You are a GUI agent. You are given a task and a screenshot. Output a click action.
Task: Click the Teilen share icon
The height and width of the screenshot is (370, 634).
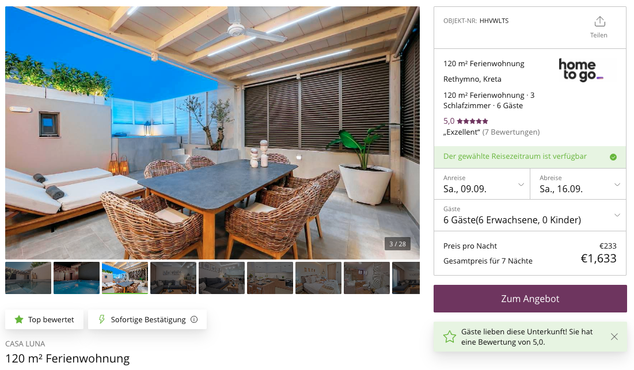click(599, 21)
